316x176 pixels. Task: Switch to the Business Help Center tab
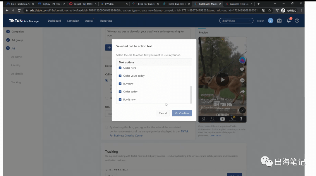click(x=239, y=4)
